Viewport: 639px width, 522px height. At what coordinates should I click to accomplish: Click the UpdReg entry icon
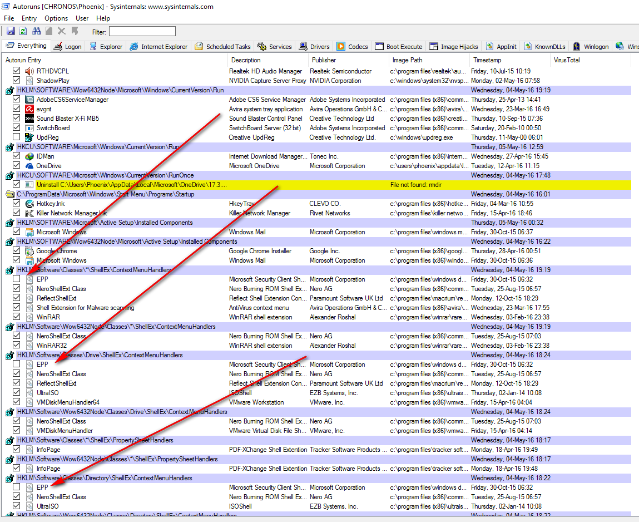pyautogui.click(x=29, y=137)
